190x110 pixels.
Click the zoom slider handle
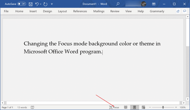click(x=163, y=107)
